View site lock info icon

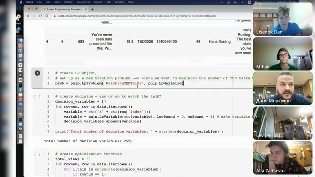[54, 16]
